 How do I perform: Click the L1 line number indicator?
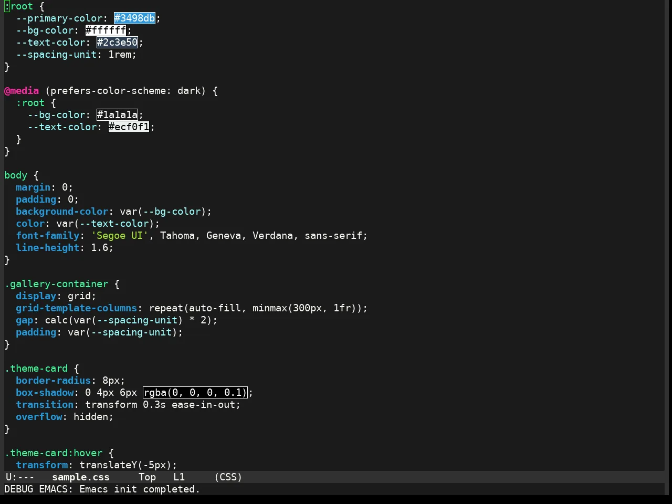(179, 477)
